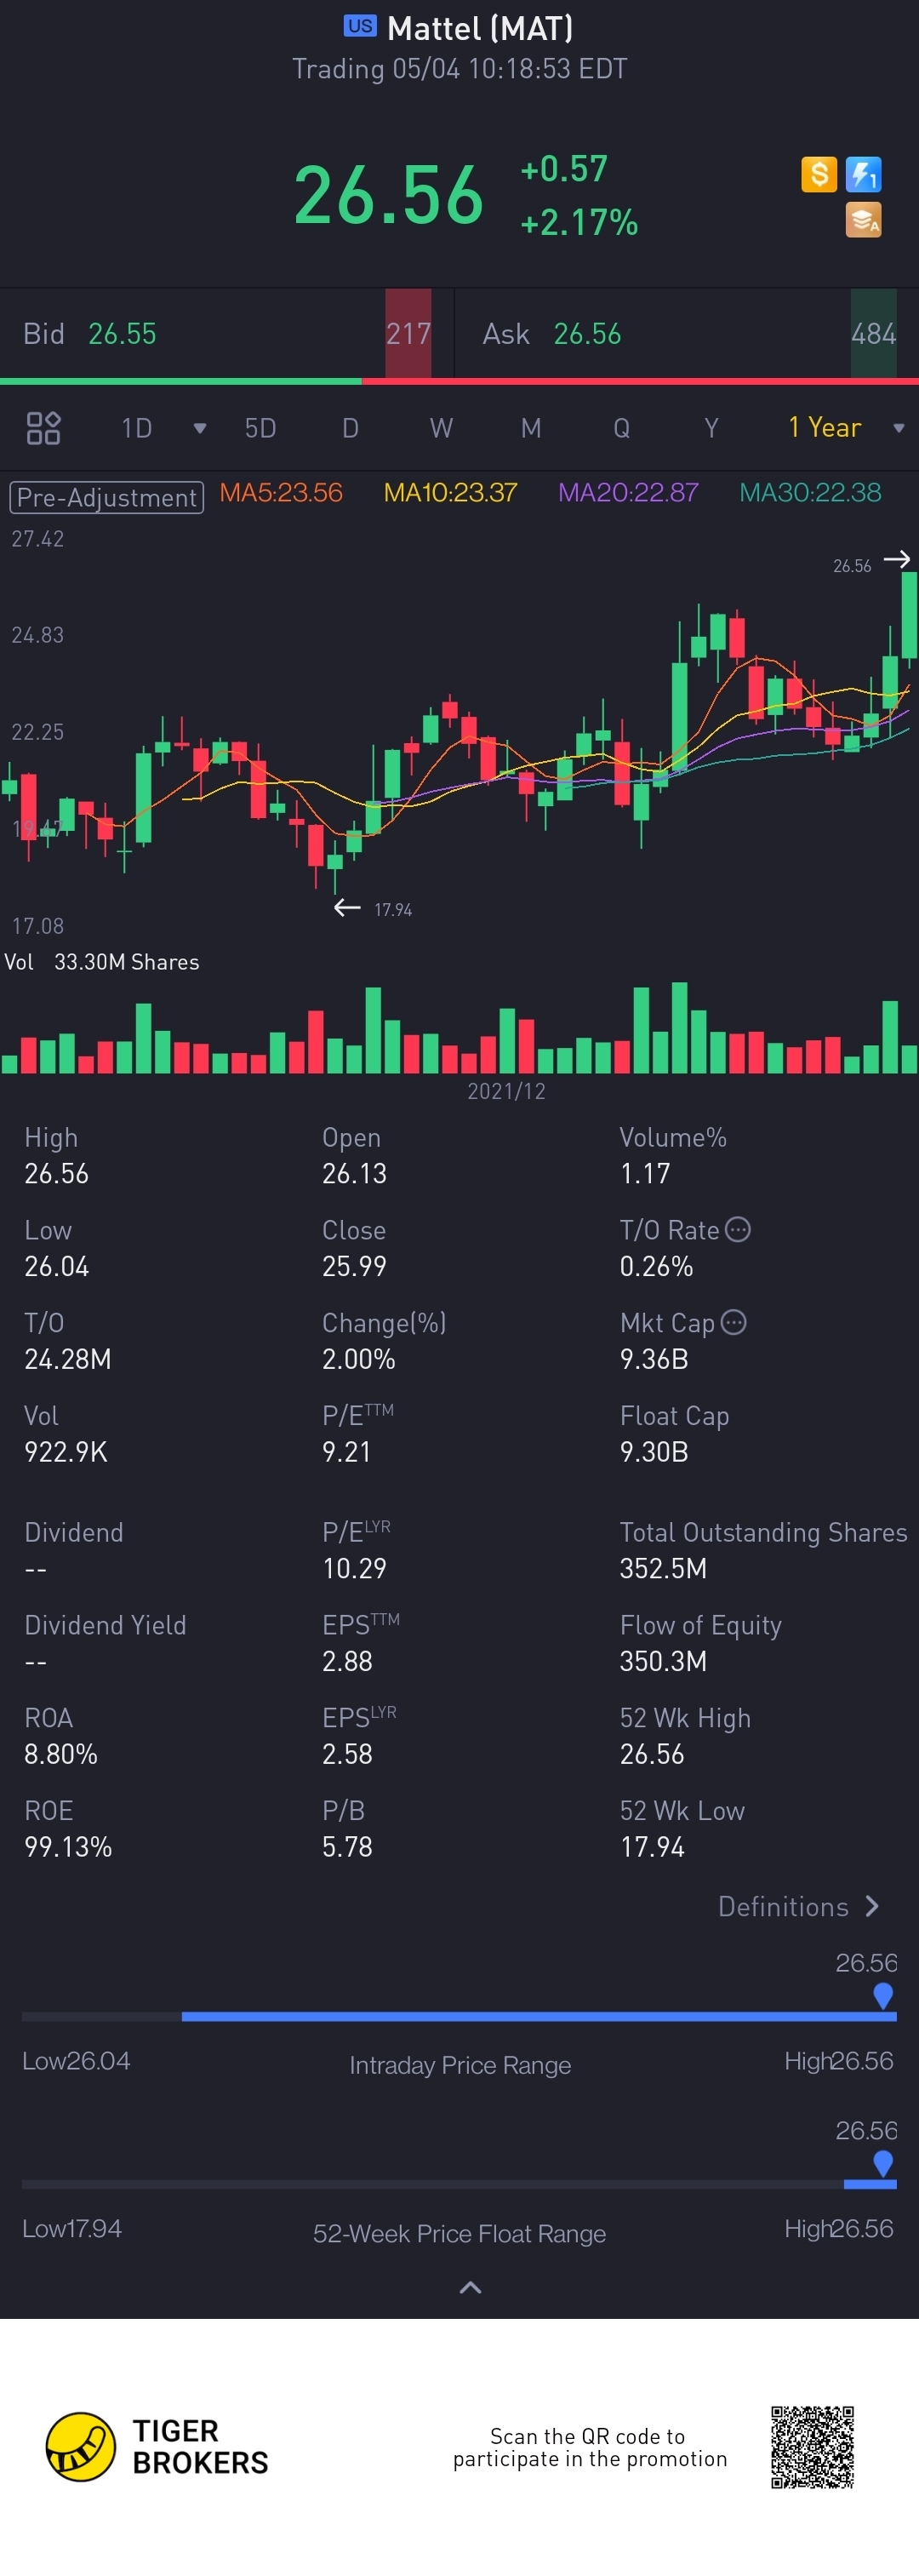
Task: Tap the Mkt Cap info icon
Action: click(x=733, y=1322)
